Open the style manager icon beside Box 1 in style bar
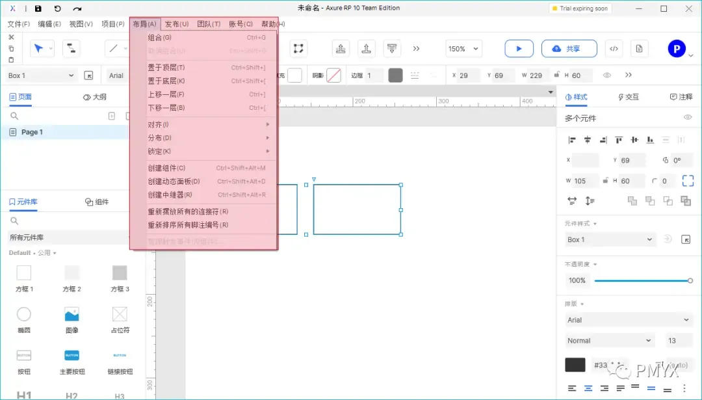The height and width of the screenshot is (400, 702). click(x=88, y=75)
